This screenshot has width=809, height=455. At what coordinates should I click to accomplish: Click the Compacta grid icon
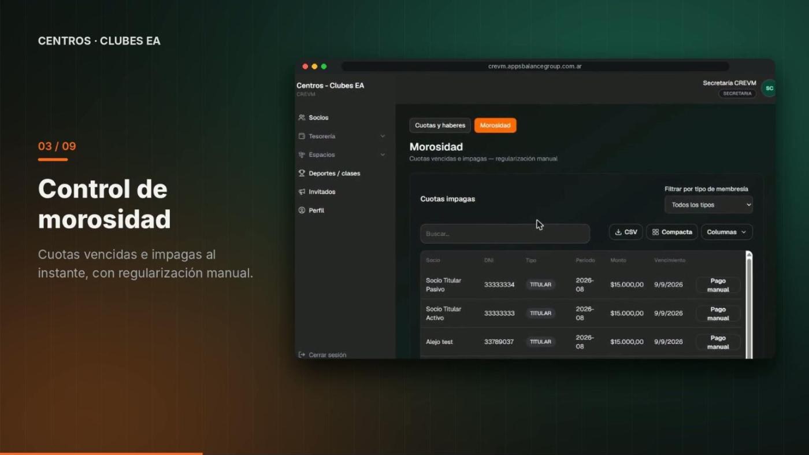(655, 232)
